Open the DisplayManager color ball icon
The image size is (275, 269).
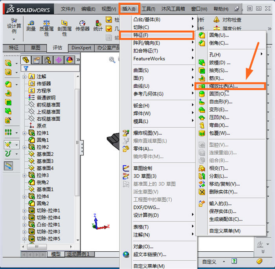[x=70, y=60]
